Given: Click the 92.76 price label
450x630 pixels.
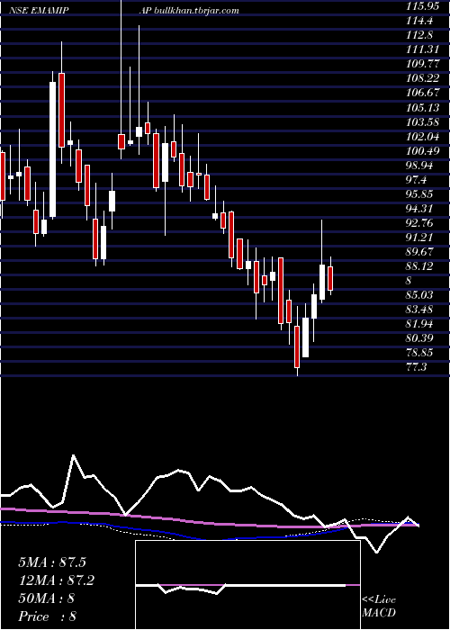Looking at the screenshot, I should pos(420,223).
